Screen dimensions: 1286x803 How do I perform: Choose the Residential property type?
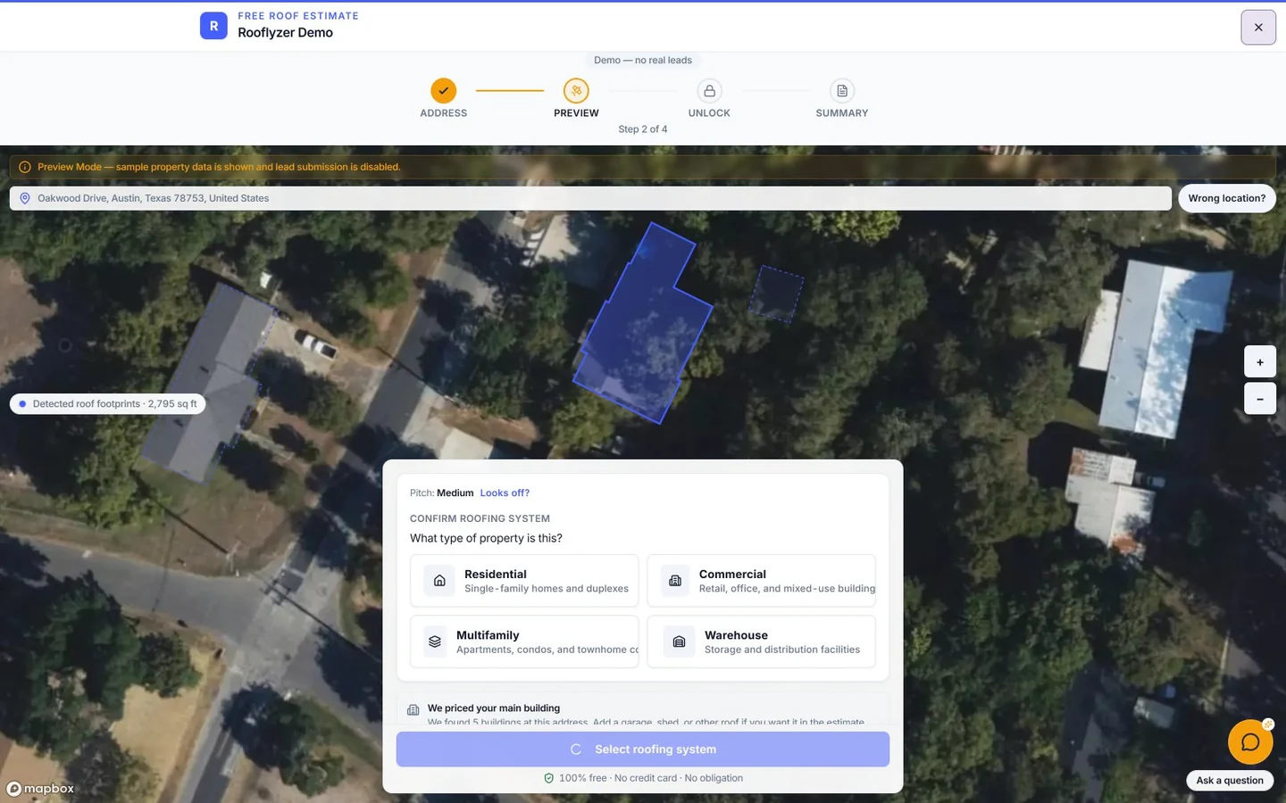(524, 581)
